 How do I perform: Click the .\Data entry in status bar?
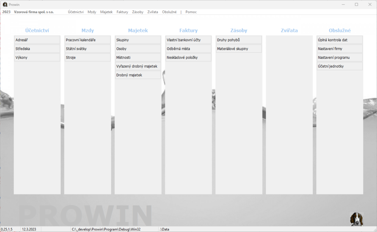[x=165, y=229]
